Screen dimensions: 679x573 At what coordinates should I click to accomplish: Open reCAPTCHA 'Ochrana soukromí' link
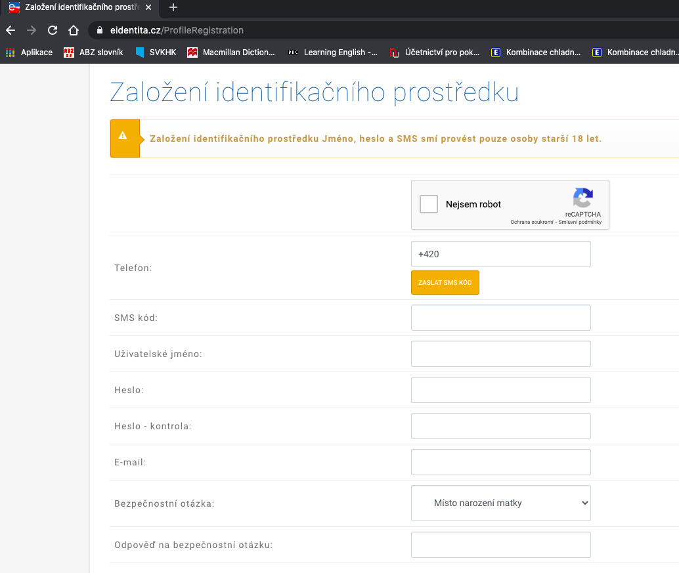click(533, 222)
